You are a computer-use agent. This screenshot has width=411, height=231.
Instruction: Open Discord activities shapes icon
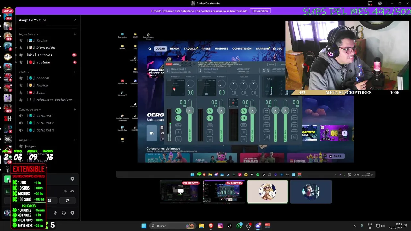coord(49,201)
